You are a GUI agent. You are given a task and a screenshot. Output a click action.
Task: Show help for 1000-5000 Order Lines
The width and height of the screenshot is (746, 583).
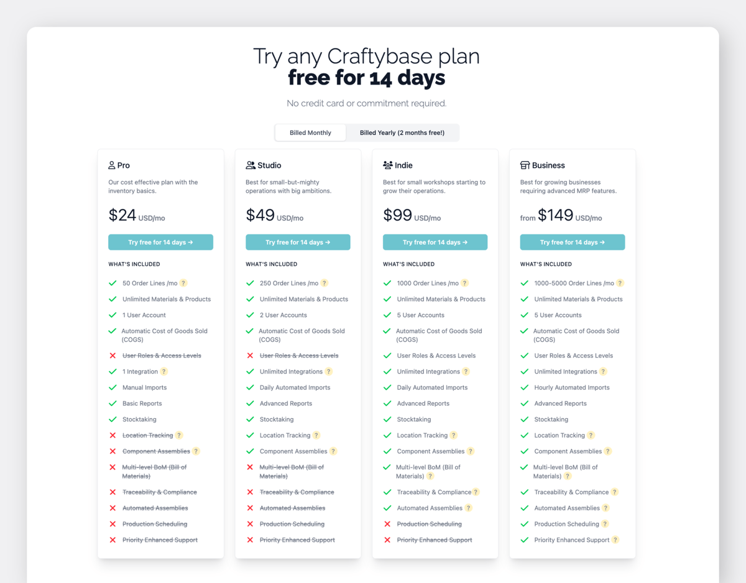point(620,283)
